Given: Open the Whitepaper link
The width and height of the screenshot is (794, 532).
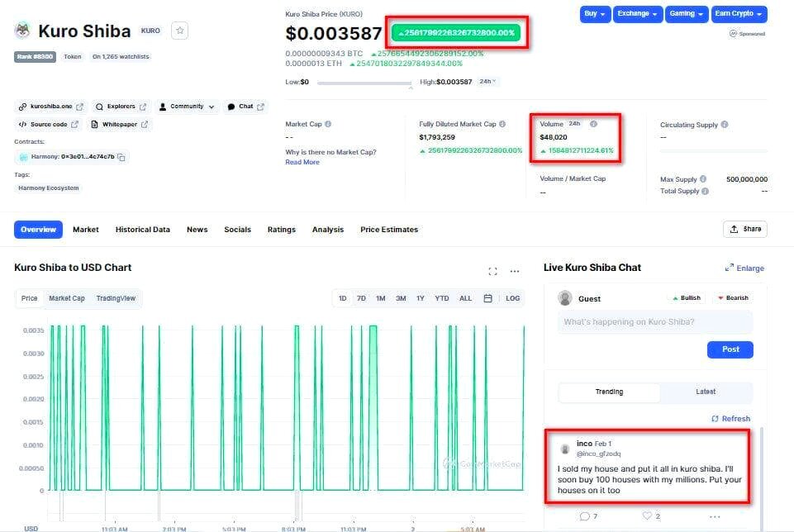Looking at the screenshot, I should point(120,125).
